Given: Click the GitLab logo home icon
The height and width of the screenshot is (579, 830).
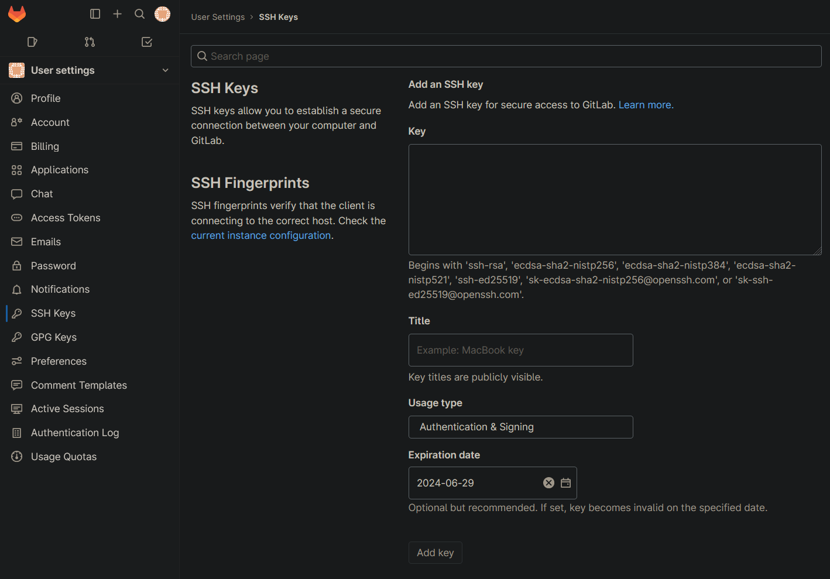Looking at the screenshot, I should [x=17, y=14].
